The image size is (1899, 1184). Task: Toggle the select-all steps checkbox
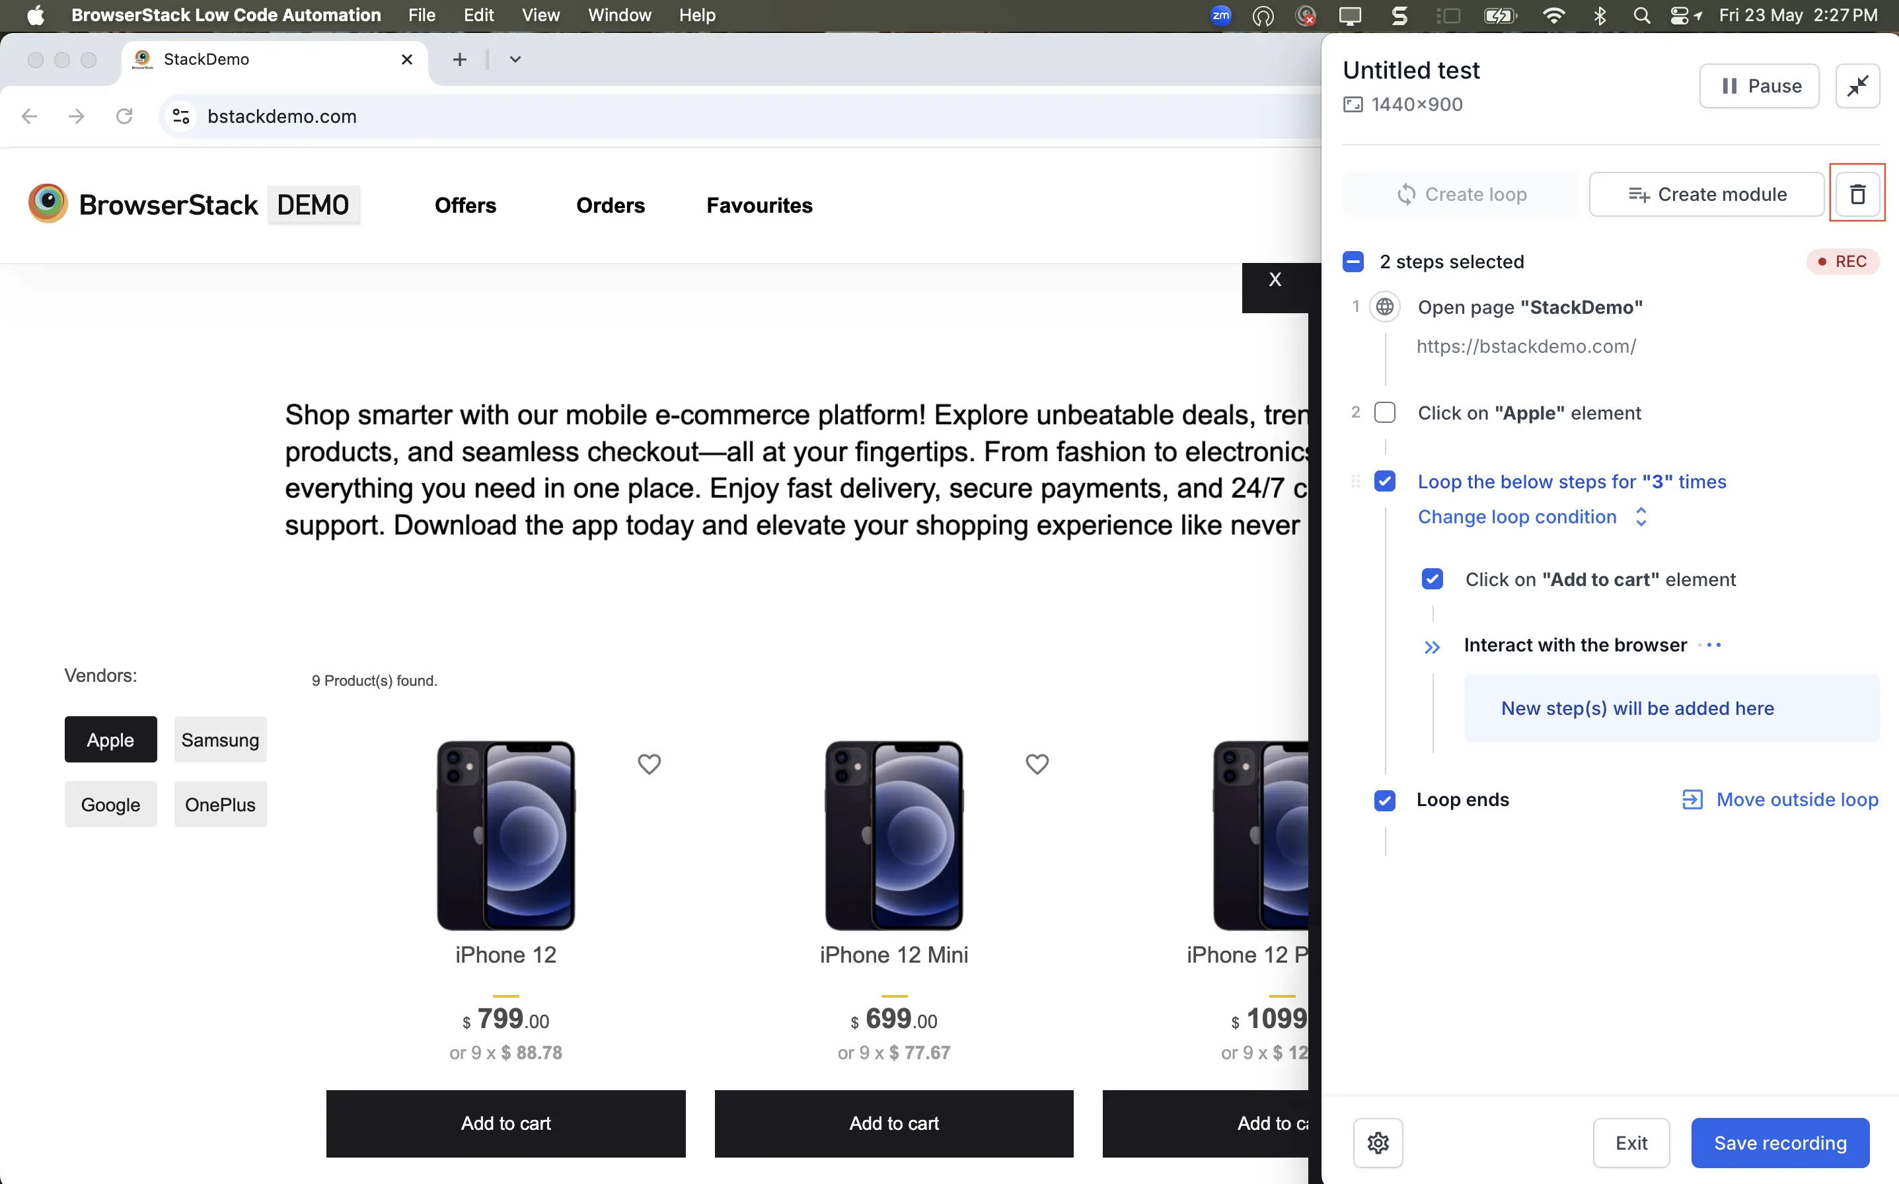tap(1353, 261)
